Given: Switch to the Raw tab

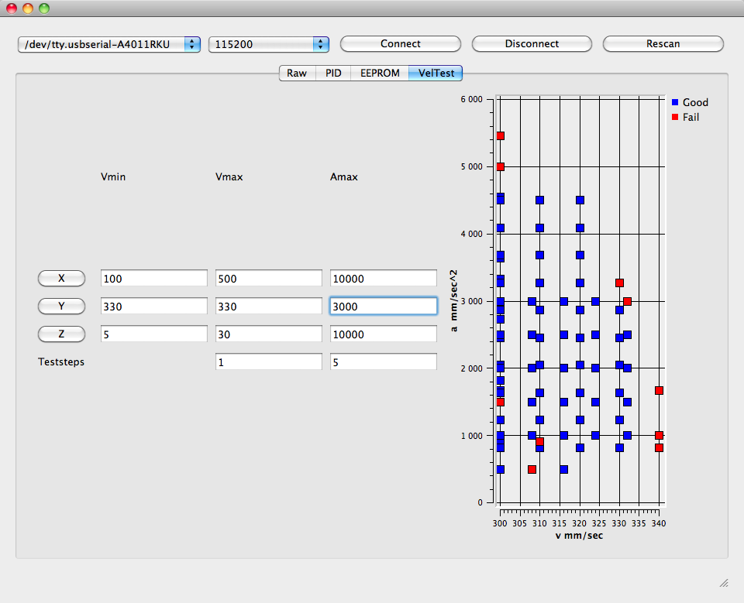Looking at the screenshot, I should (297, 73).
